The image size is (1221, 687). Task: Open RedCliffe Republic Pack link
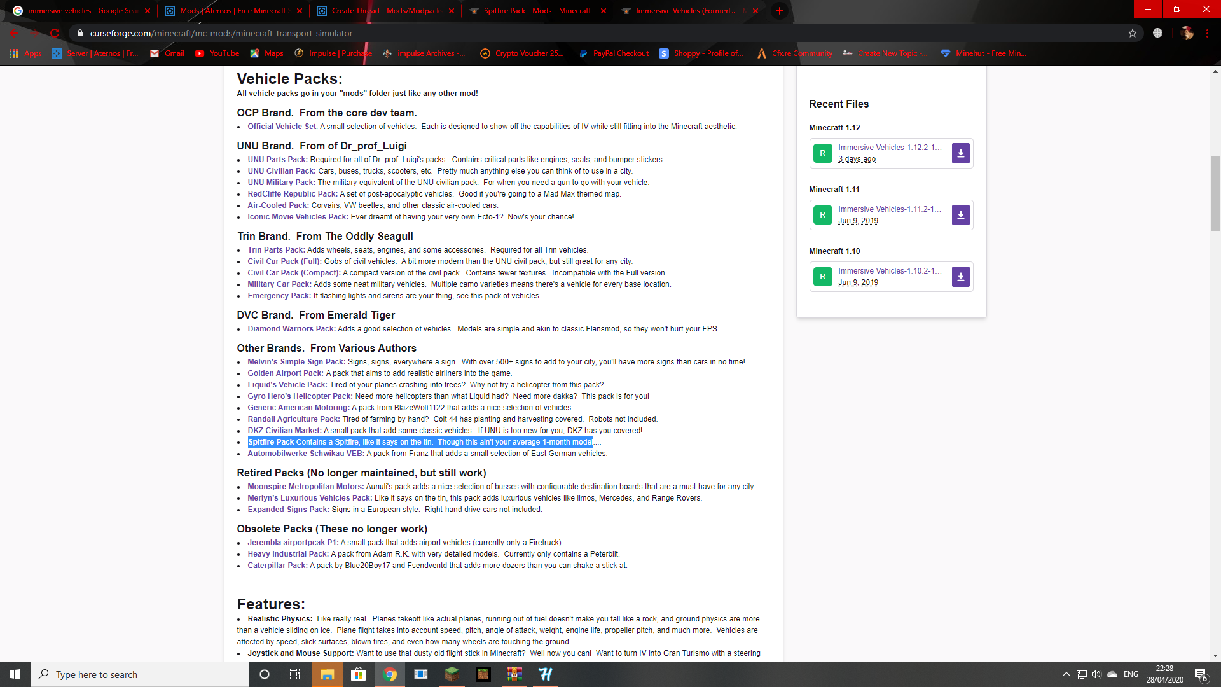293,194
